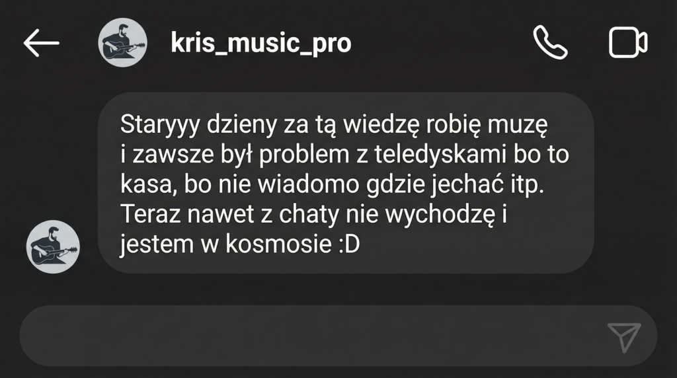
Task: Click inside the rounded text entry bar
Action: 338,336
